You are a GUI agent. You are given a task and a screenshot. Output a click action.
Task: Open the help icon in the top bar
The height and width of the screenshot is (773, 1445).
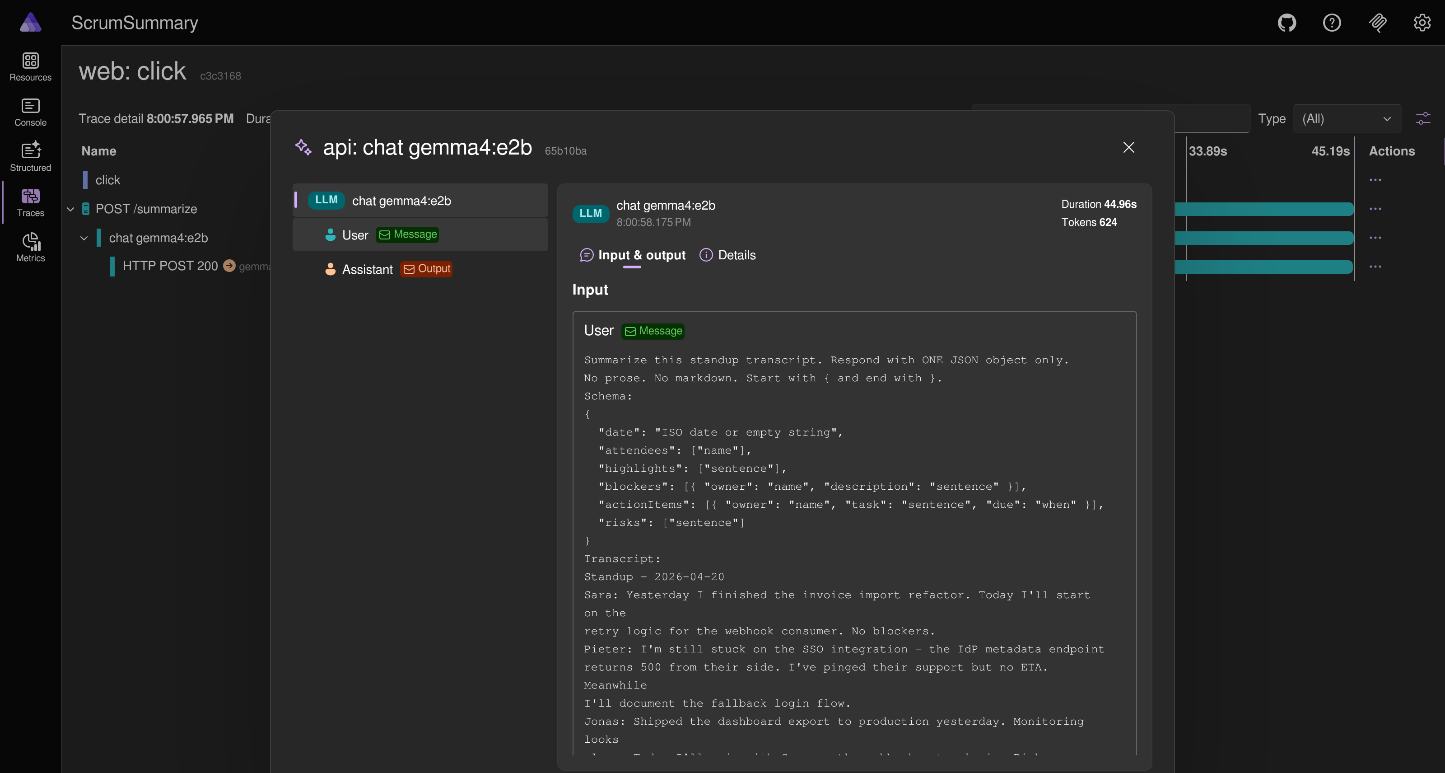(x=1332, y=23)
